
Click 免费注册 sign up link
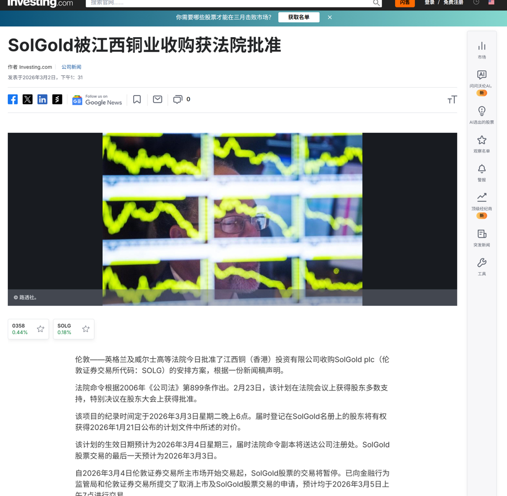[454, 2]
